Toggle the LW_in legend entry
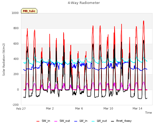The width and height of the screenshot is (168, 126). 81,121
